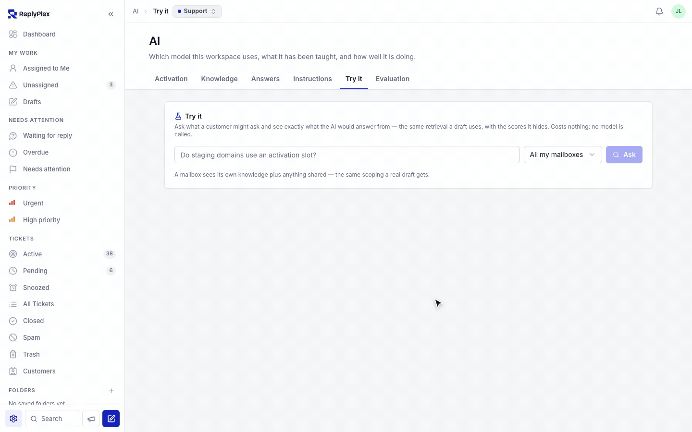This screenshot has height=432, width=692.
Task: Filter by High priority
Action: (x=62, y=220)
